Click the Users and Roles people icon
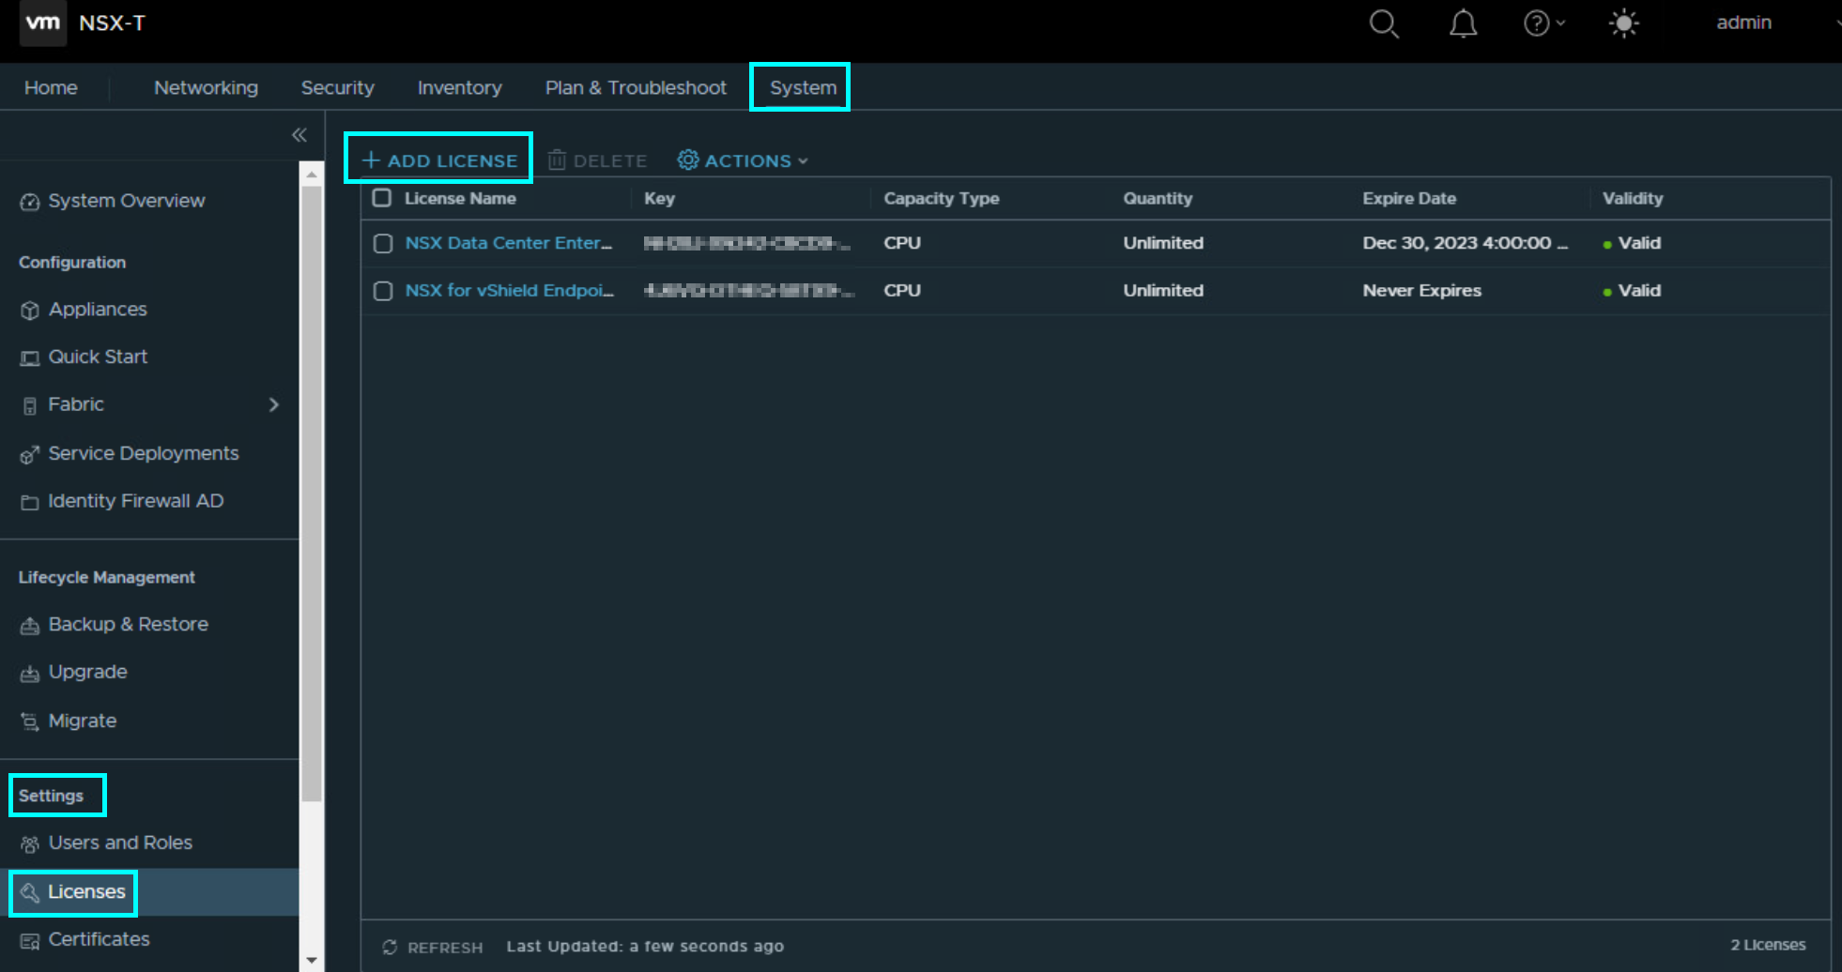 point(30,843)
